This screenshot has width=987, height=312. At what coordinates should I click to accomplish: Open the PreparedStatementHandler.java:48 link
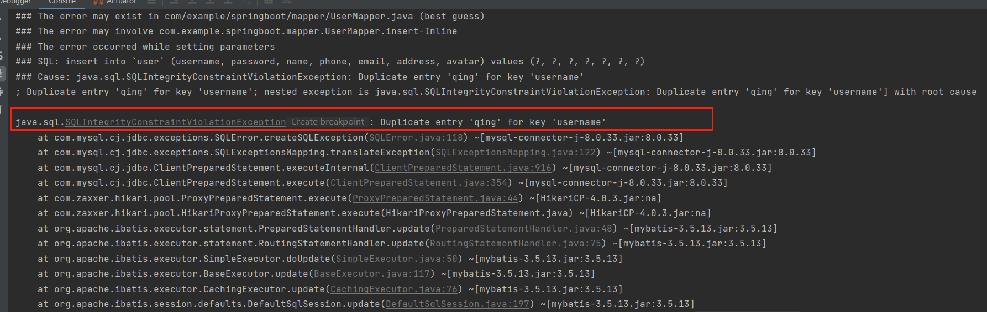pos(523,229)
